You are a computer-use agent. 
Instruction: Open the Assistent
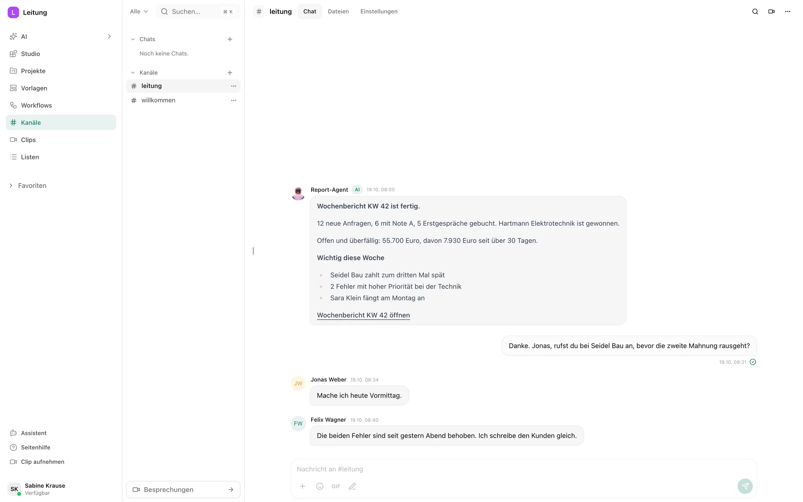coord(28,433)
